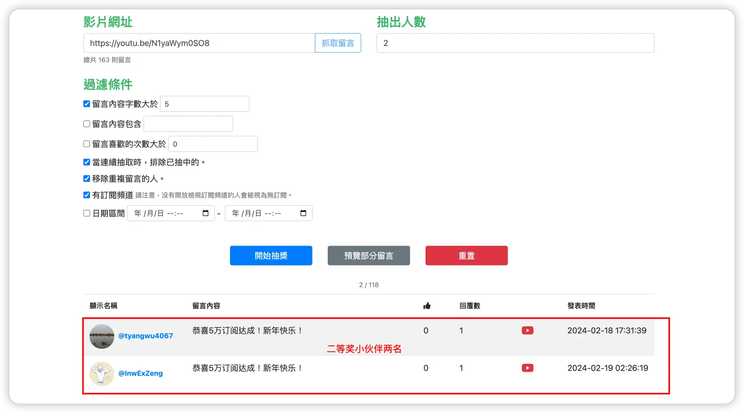
Task: Click YouTube icon in @InwExZeng row
Action: 527,368
